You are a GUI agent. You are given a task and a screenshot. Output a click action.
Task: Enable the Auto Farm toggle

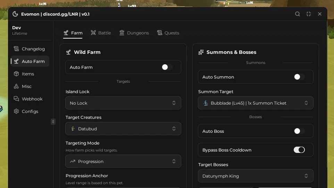pyautogui.click(x=167, y=67)
